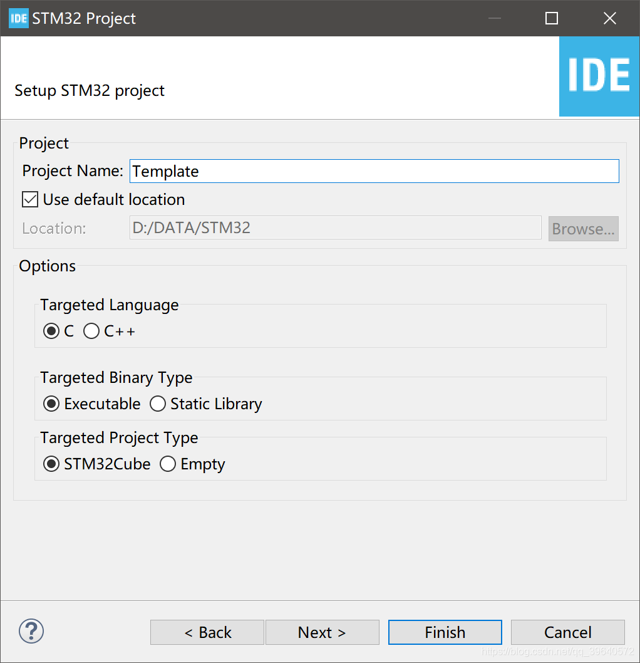Choose Executable binary type
The width and height of the screenshot is (640, 663).
click(x=51, y=404)
